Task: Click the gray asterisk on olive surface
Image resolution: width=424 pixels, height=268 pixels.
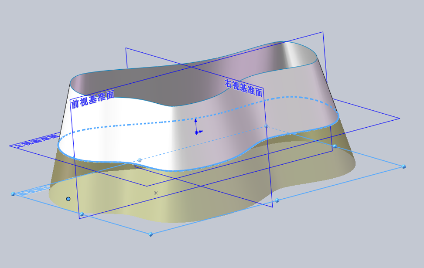Action: tap(156, 193)
